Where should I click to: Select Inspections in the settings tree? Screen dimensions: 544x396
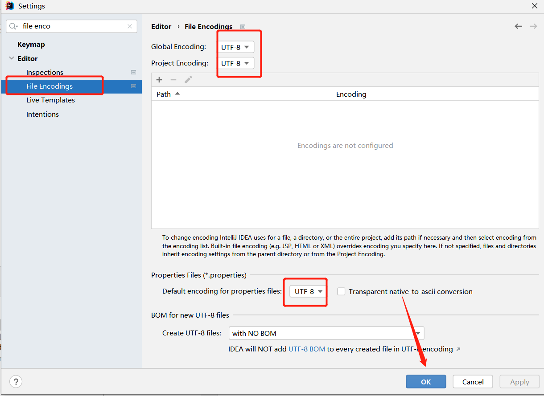tap(45, 72)
